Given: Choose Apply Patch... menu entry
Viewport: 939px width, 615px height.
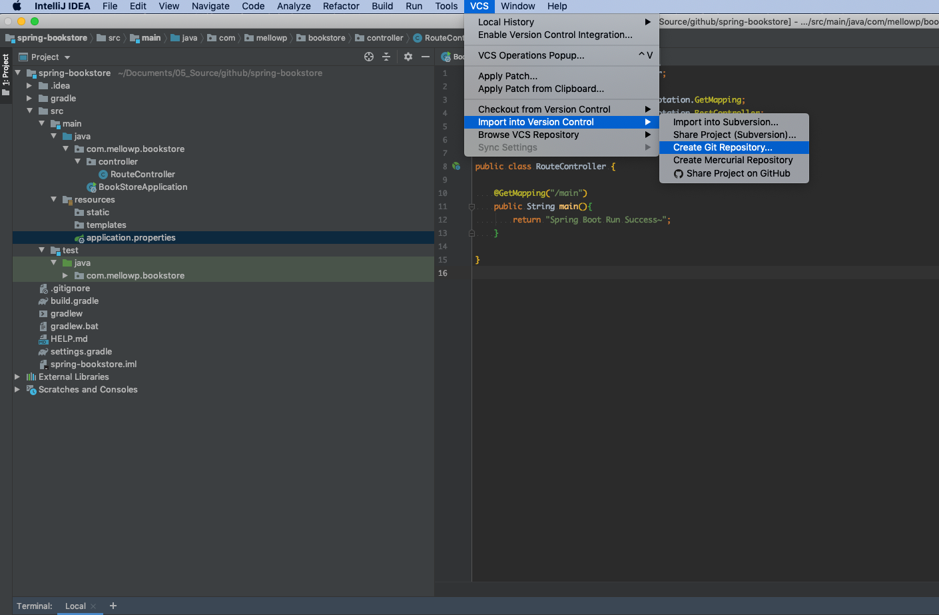Looking at the screenshot, I should (561, 76).
